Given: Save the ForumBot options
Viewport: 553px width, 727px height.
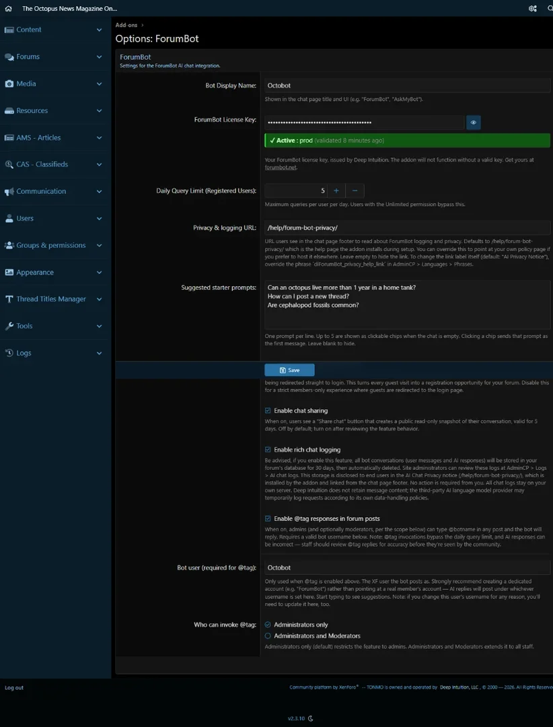Looking at the screenshot, I should coord(290,370).
